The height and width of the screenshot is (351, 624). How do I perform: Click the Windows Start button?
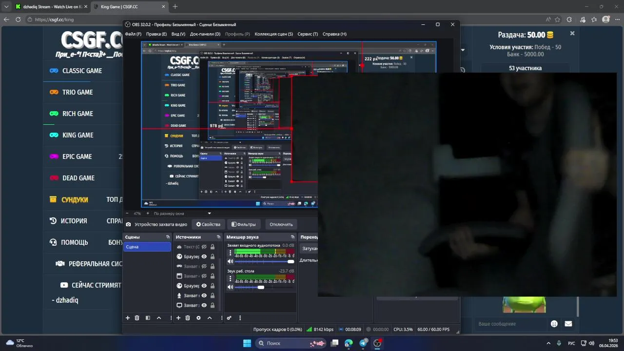[x=247, y=343]
